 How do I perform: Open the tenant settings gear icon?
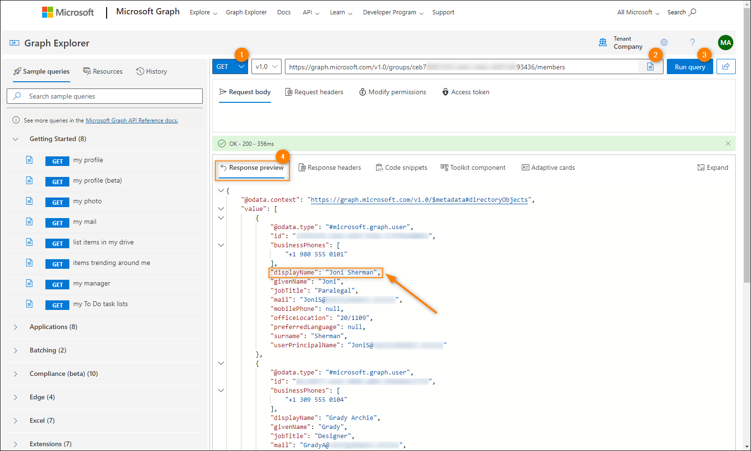[664, 43]
